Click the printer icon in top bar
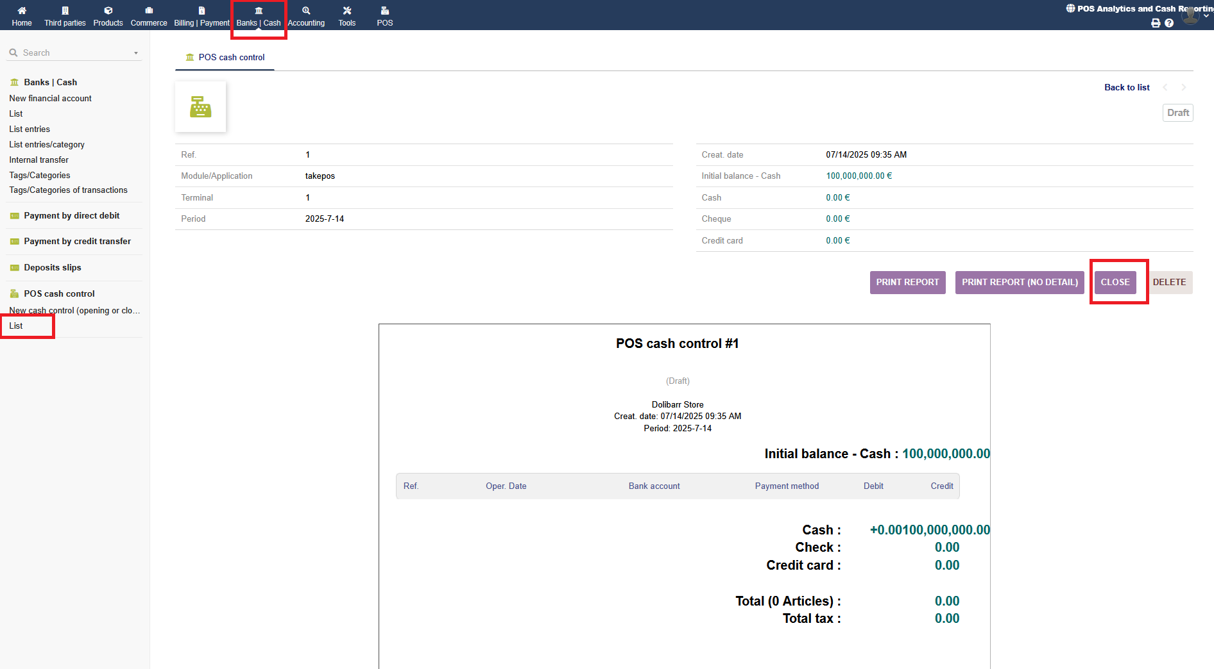 1156,23
